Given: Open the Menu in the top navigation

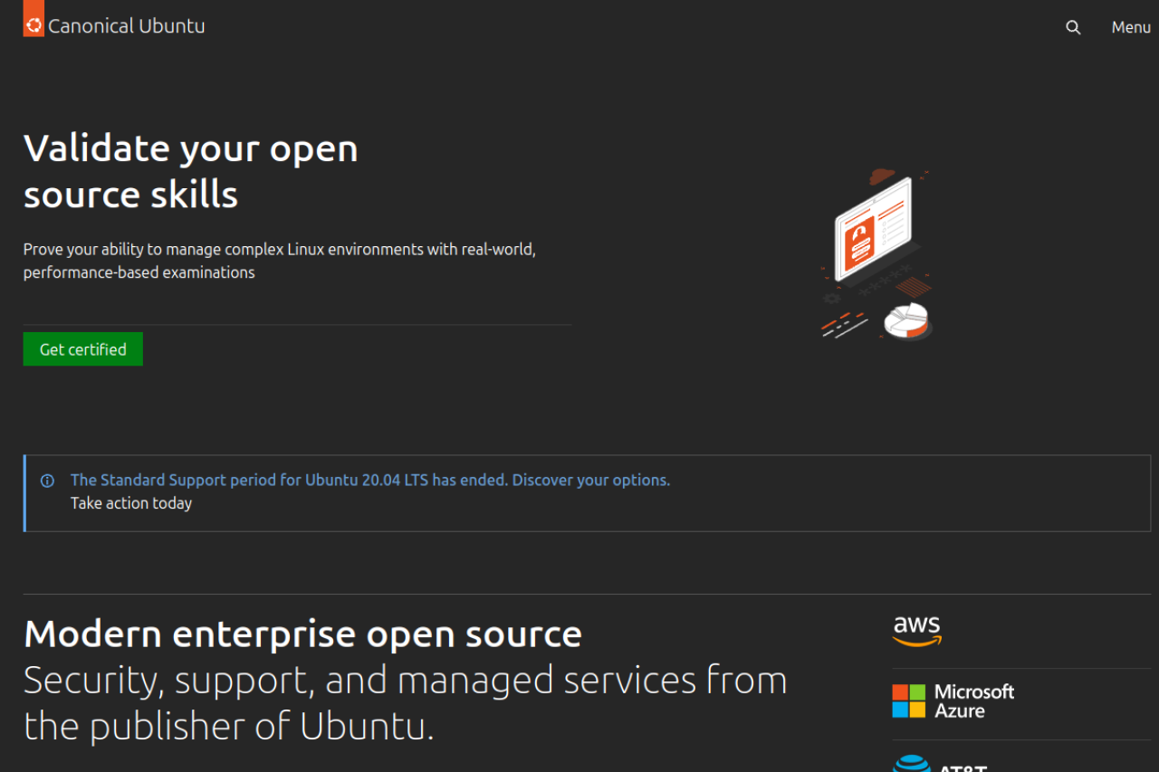Looking at the screenshot, I should pyautogui.click(x=1131, y=27).
